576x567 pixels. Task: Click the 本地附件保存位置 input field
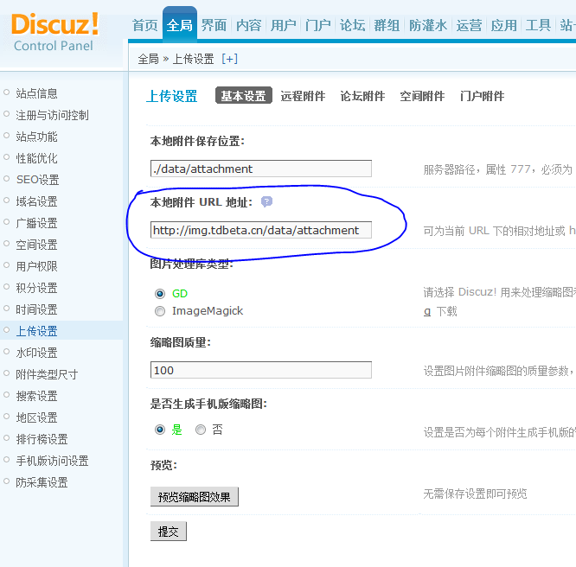260,169
